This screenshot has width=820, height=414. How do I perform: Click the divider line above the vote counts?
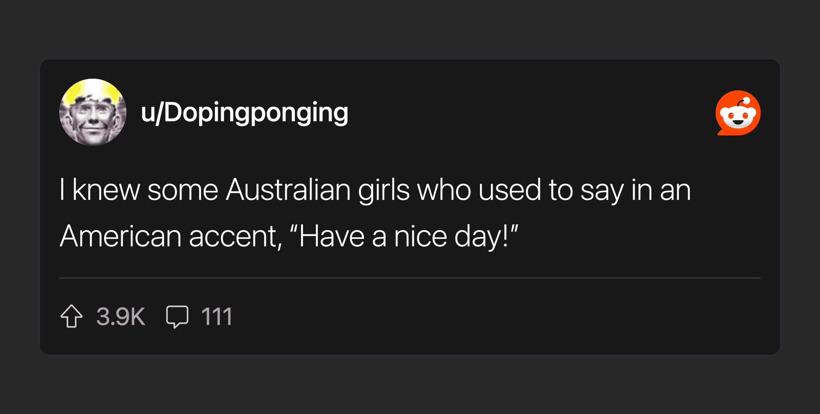point(410,277)
